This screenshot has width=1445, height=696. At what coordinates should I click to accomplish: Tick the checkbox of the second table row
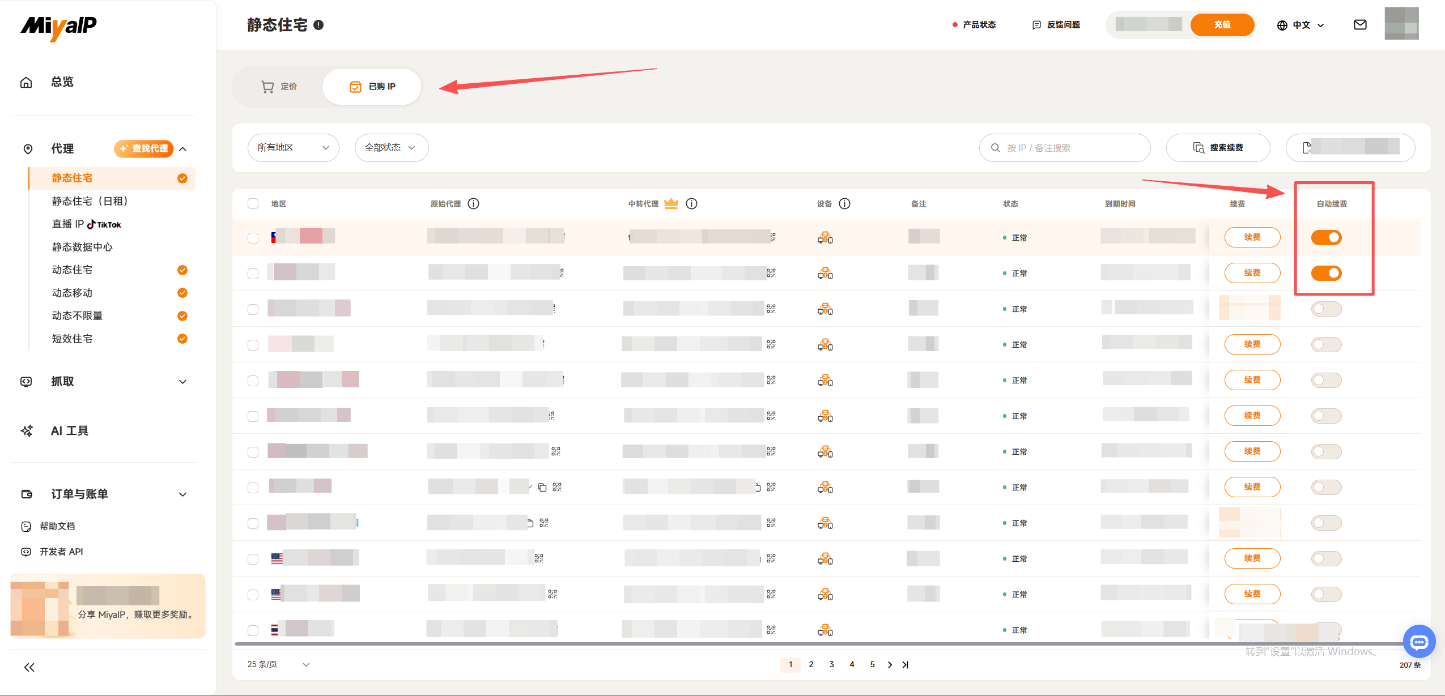point(253,274)
